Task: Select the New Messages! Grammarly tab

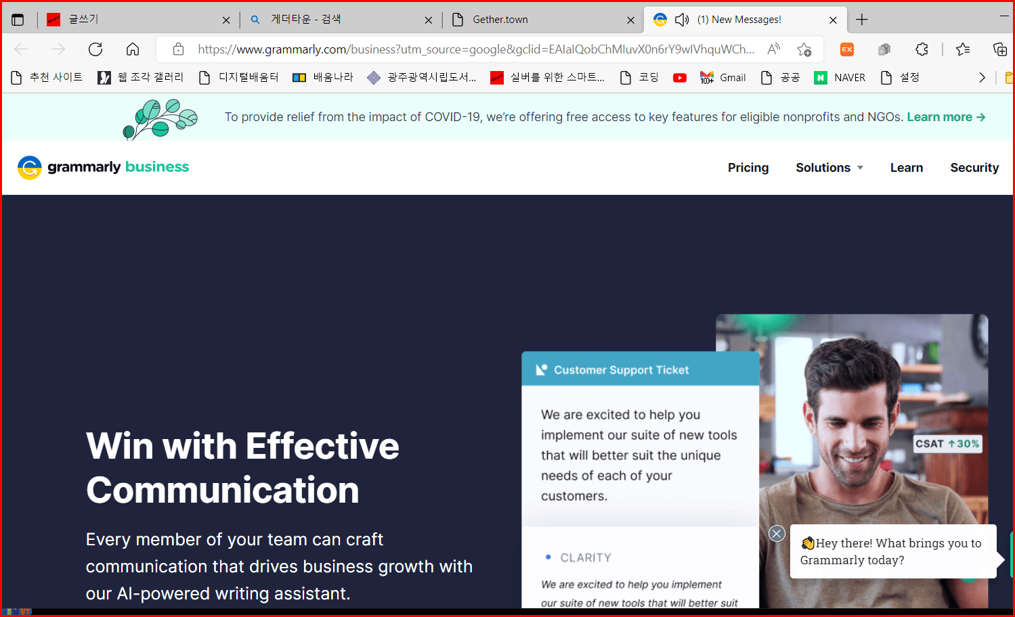Action: click(745, 20)
